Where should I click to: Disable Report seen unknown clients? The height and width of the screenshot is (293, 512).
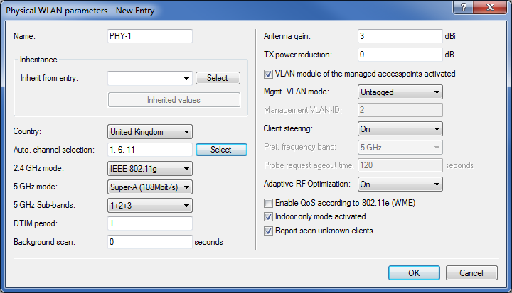[268, 231]
